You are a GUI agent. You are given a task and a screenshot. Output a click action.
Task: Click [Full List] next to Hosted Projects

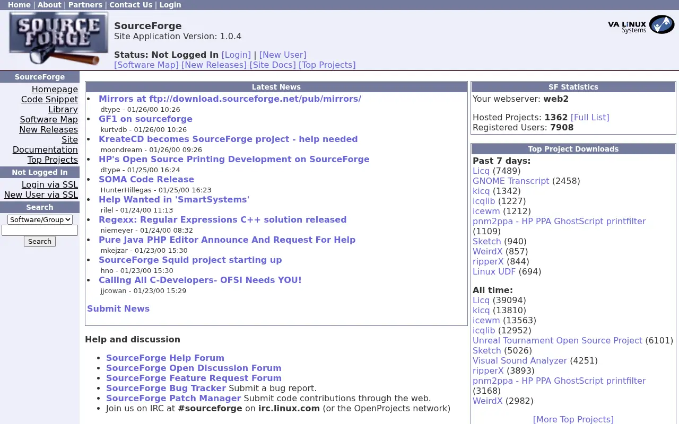click(590, 117)
